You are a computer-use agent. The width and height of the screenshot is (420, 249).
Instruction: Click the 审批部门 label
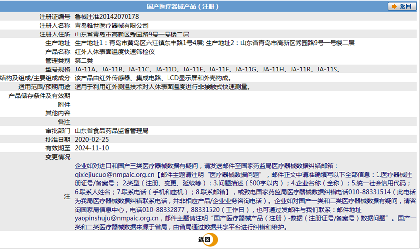[58, 131]
